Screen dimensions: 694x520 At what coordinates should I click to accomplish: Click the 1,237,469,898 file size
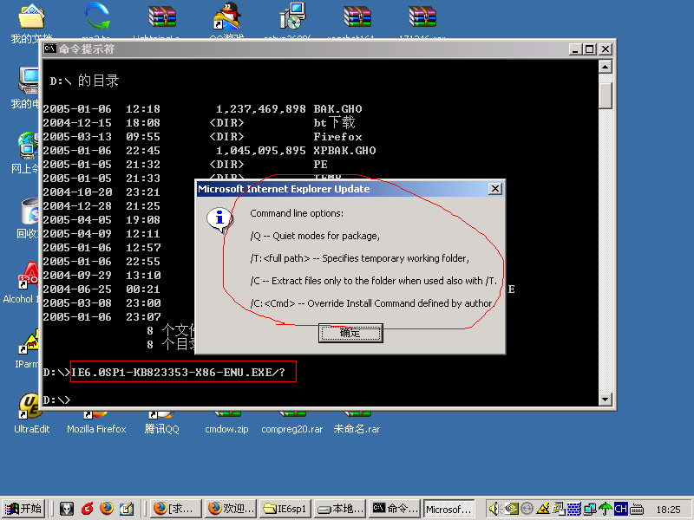(261, 109)
